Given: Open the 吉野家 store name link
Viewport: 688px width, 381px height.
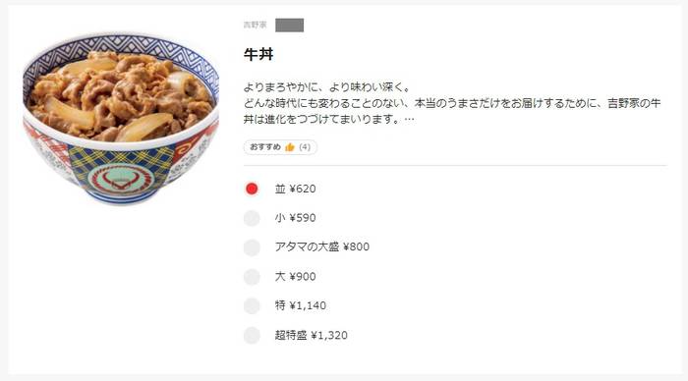Looking at the screenshot, I should click(255, 25).
